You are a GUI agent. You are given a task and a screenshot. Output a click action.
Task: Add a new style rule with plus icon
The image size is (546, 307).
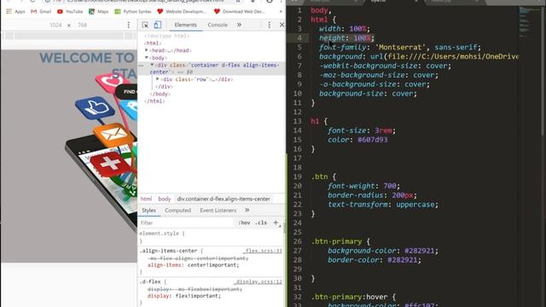(x=276, y=223)
